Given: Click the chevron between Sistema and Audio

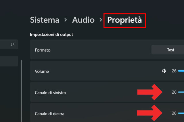Looking at the screenshot, I should (x=66, y=20).
